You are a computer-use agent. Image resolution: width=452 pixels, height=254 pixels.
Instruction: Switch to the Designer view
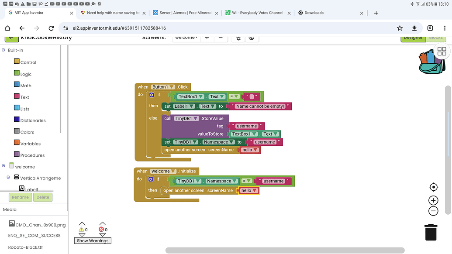pyautogui.click(x=413, y=38)
